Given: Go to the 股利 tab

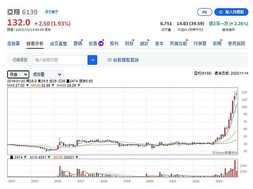Looking at the screenshot, I should point(114,43).
